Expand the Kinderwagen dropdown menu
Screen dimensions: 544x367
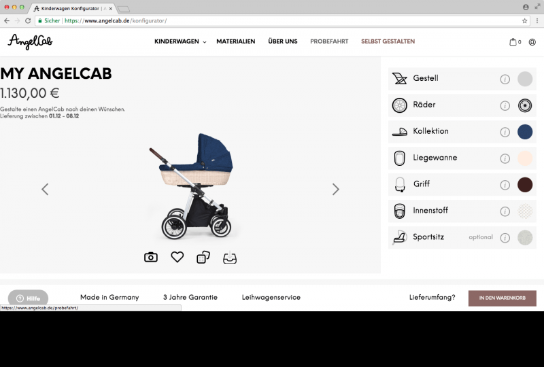180,41
